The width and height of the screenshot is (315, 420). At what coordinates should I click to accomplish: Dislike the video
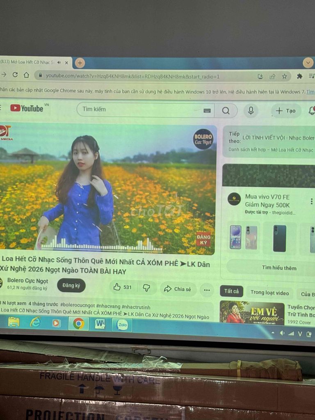click(x=146, y=288)
